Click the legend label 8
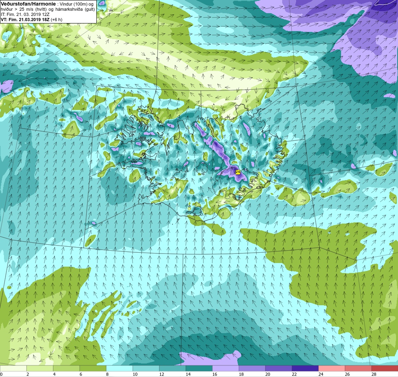 [107, 374]
